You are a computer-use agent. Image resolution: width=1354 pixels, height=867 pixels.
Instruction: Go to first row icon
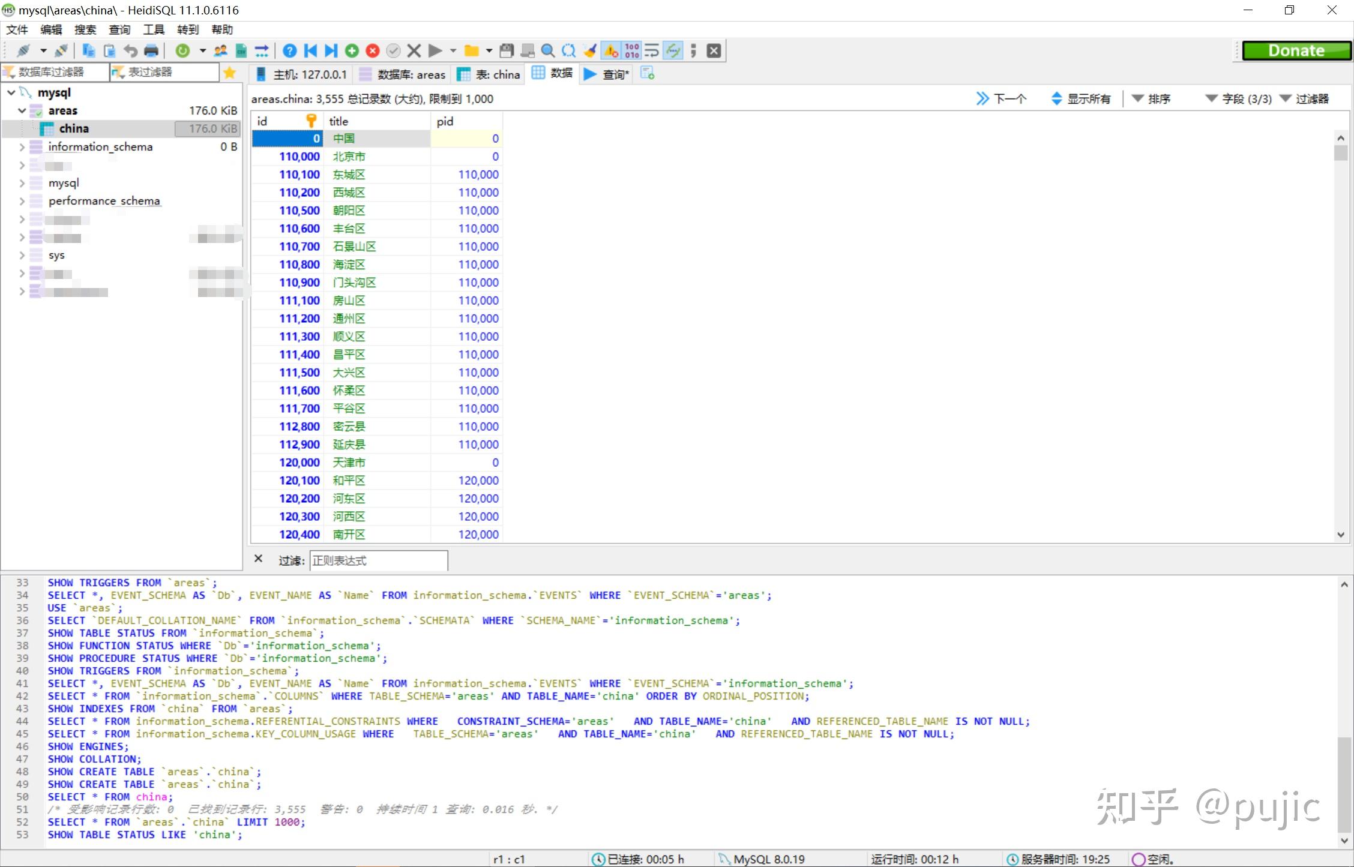pos(310,51)
